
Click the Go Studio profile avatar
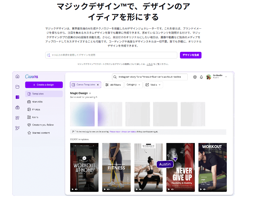pos(208,77)
